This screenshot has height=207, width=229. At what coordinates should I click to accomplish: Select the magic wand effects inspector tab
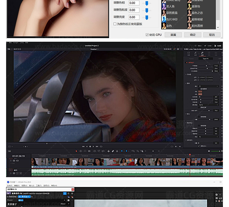click(202, 53)
